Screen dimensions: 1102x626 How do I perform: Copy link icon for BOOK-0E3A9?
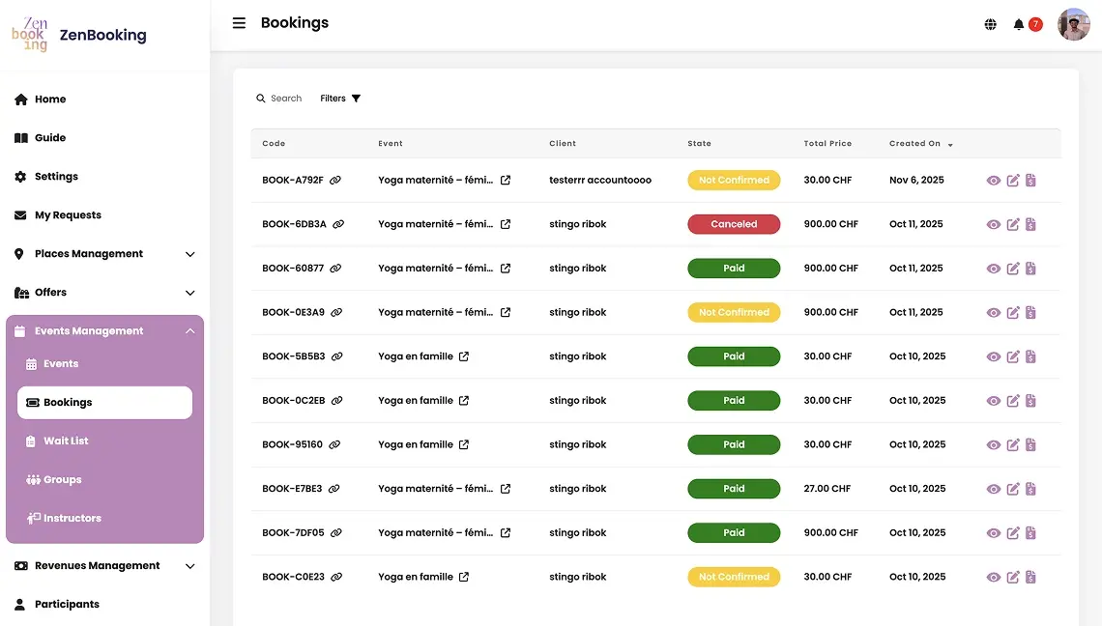pos(336,313)
